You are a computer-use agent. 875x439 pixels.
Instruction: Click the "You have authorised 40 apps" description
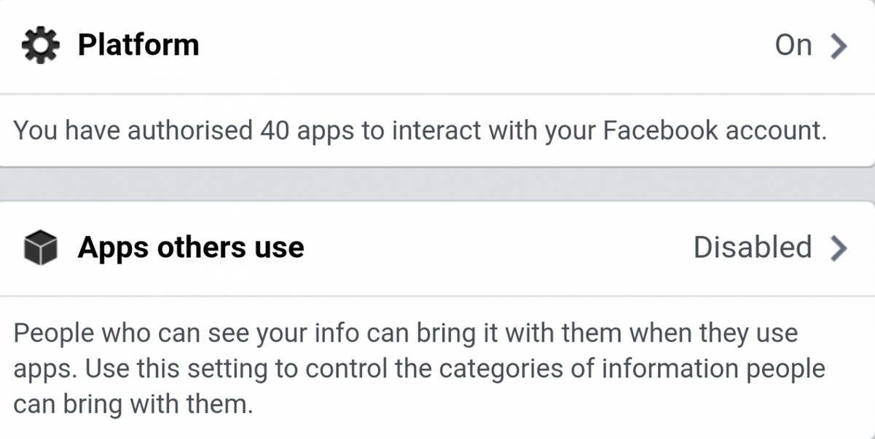420,131
